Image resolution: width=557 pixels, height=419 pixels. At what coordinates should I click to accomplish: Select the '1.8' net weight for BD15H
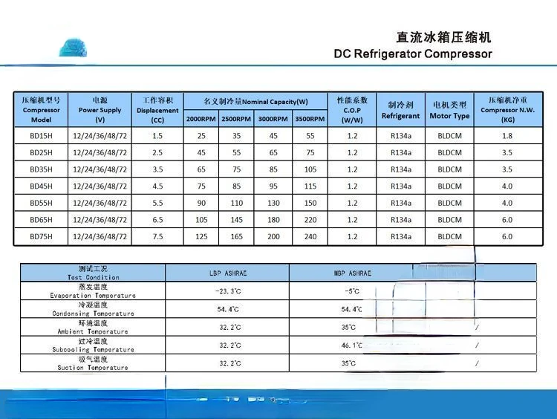(x=507, y=136)
